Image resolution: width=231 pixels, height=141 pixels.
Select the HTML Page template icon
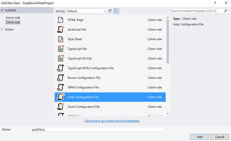tap(60, 20)
